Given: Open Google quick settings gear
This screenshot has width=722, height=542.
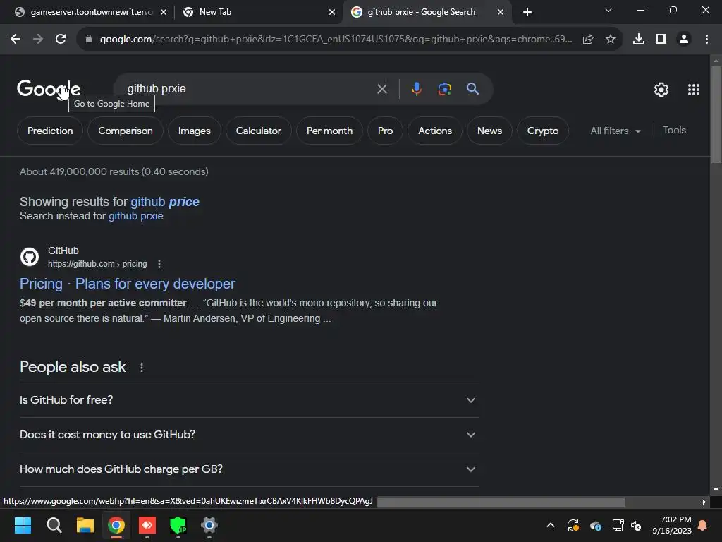Looking at the screenshot, I should point(661,90).
